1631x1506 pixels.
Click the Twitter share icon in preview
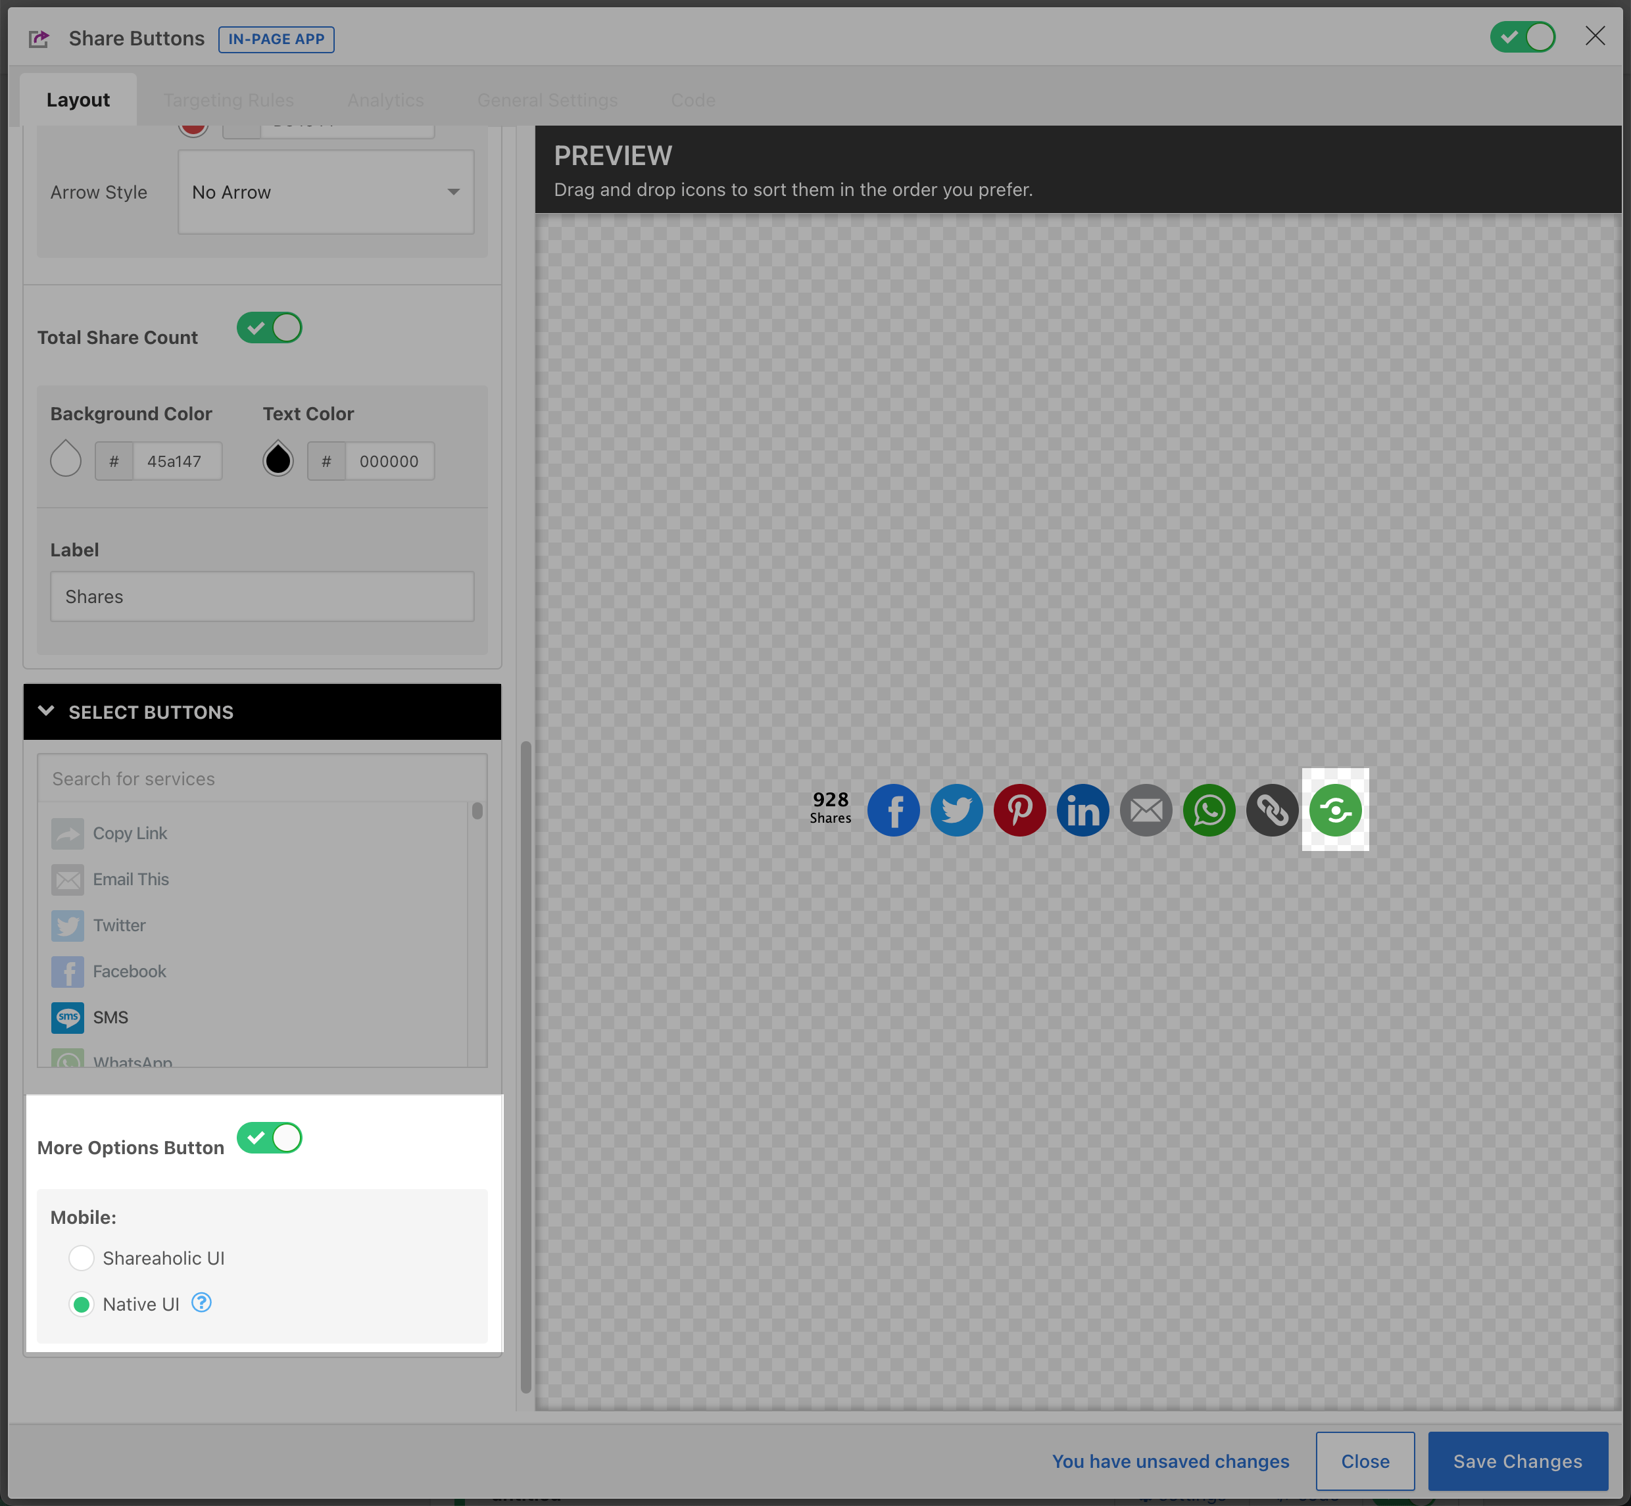pos(956,810)
